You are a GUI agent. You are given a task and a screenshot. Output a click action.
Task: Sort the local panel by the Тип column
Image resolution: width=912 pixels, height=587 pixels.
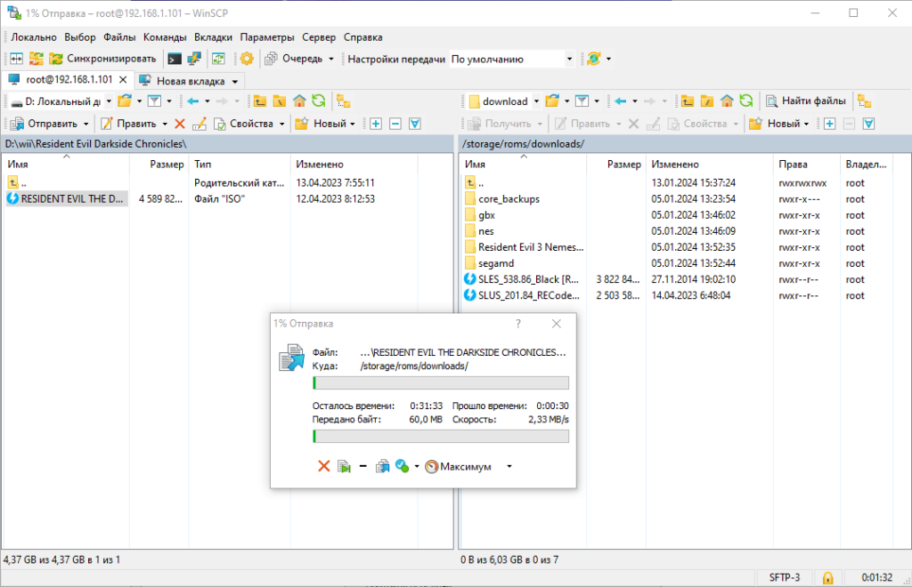click(239, 165)
